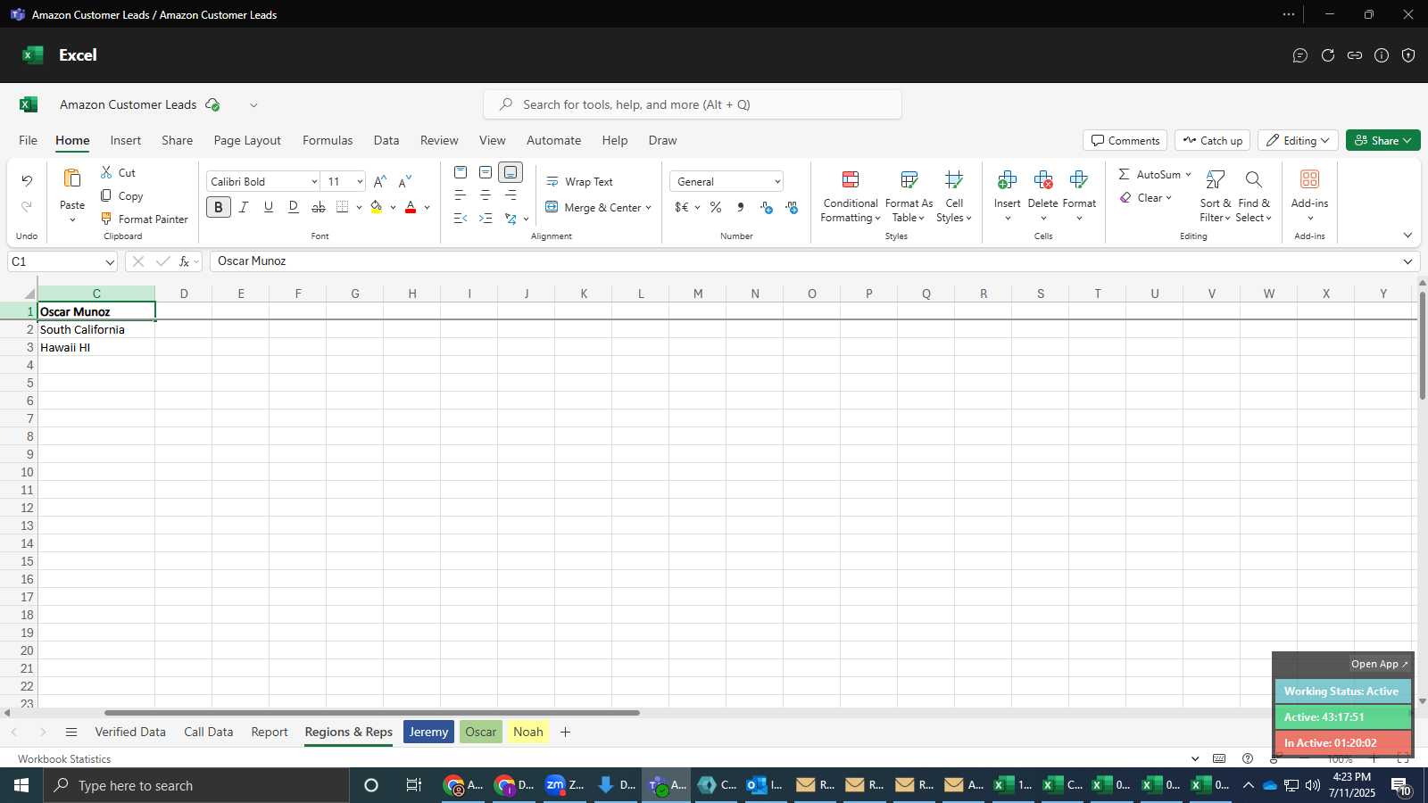Image resolution: width=1428 pixels, height=803 pixels.
Task: Apply comma style number format
Action: pos(741,207)
